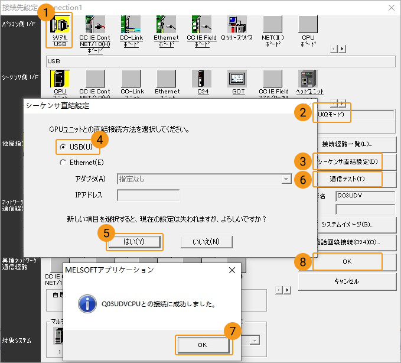Click the empty field below Q03UDV

point(365,209)
